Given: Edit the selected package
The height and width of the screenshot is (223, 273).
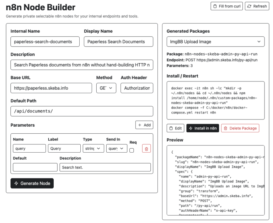Looking at the screenshot, I should (x=175, y=128).
